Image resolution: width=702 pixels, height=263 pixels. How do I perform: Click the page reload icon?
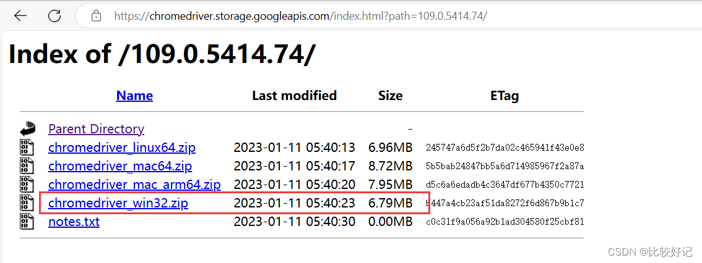tap(54, 16)
